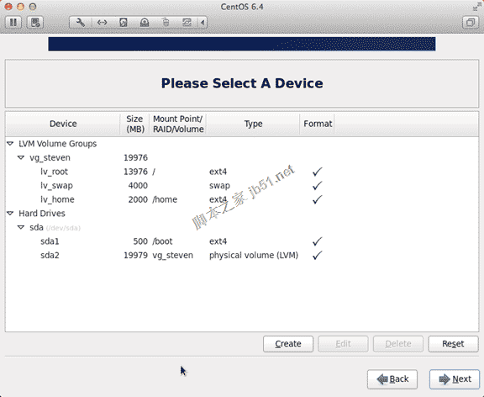Image resolution: width=484 pixels, height=397 pixels.
Task: Click the format checkmark for lv_root
Action: (x=317, y=172)
